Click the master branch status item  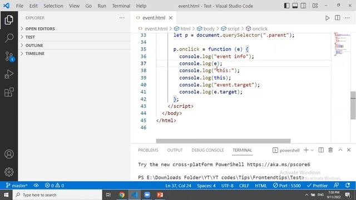(16, 186)
